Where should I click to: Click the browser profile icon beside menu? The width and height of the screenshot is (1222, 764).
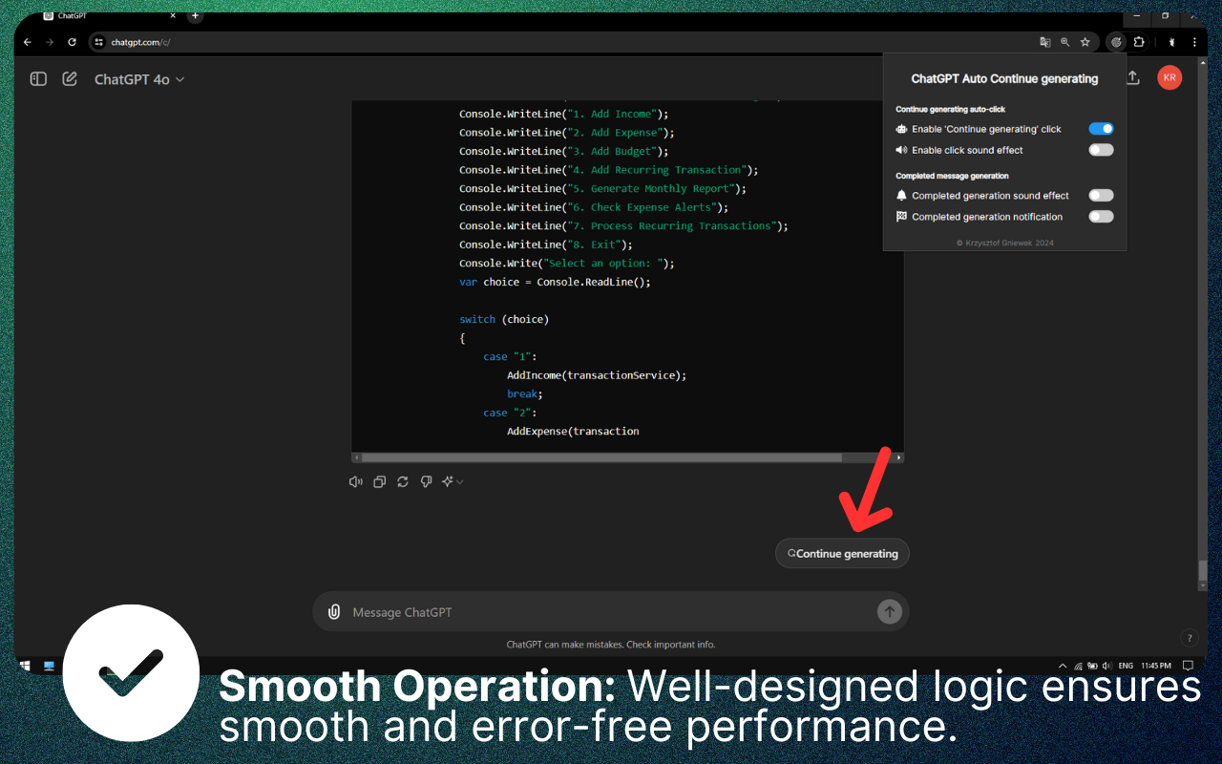click(1171, 42)
